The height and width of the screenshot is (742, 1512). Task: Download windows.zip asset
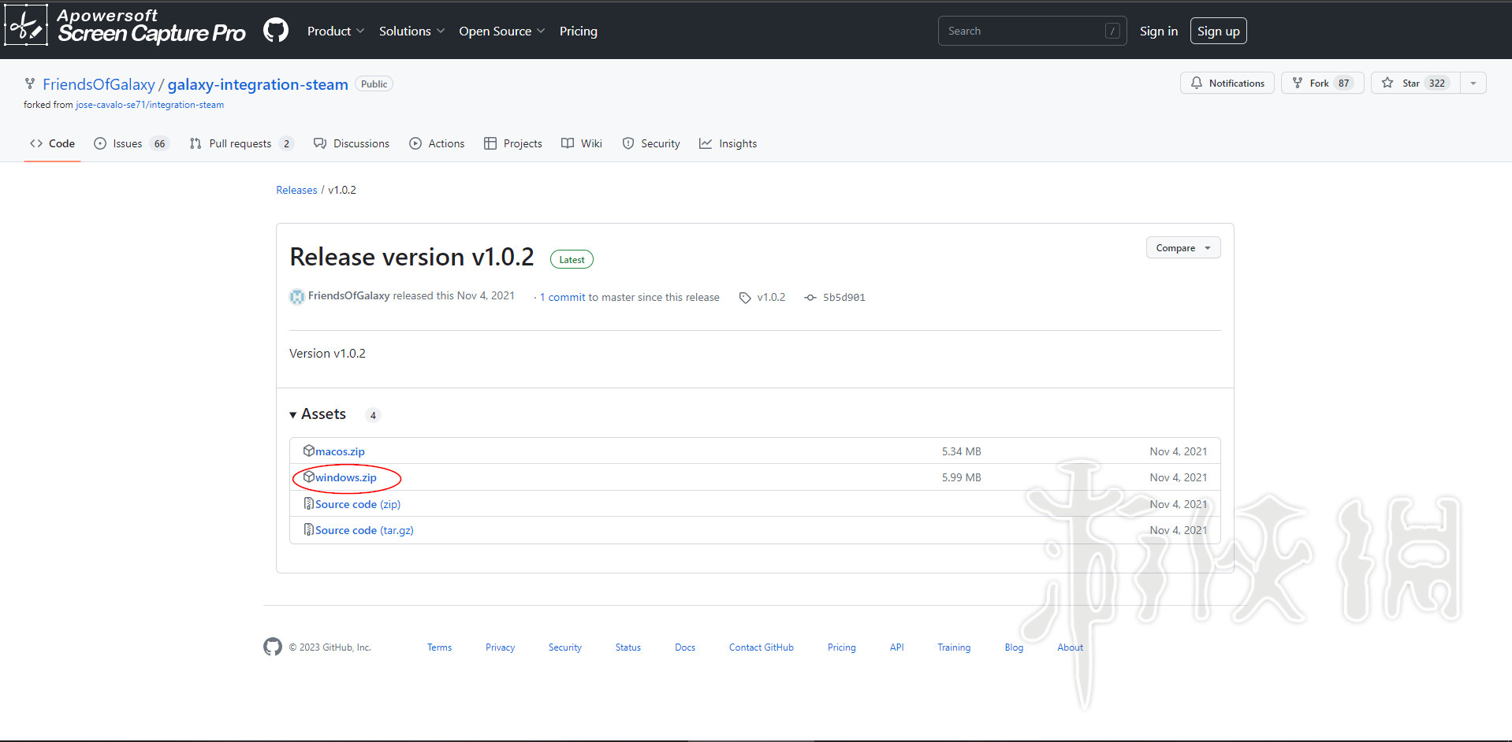tap(345, 477)
